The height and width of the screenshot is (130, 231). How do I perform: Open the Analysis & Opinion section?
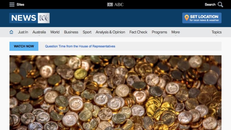[x=110, y=32]
